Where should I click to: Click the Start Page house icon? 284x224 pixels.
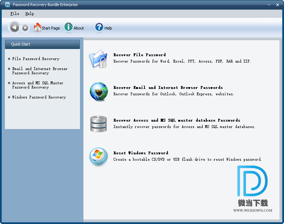pos(38,27)
